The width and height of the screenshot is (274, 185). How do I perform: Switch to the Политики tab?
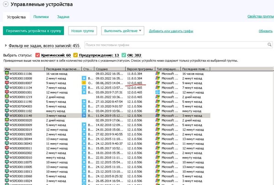pyautogui.click(x=41, y=16)
